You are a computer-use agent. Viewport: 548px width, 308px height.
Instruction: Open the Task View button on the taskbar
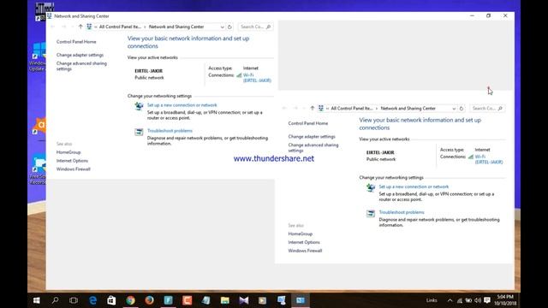(74, 300)
